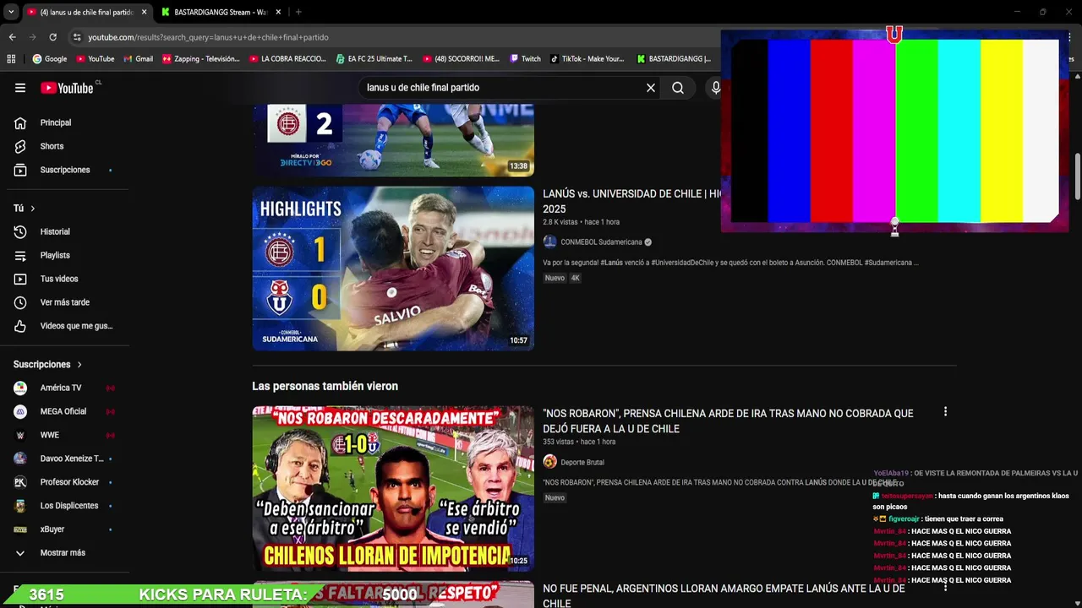
Task: Open the Deporte Brutal channel name
Action: click(x=582, y=462)
